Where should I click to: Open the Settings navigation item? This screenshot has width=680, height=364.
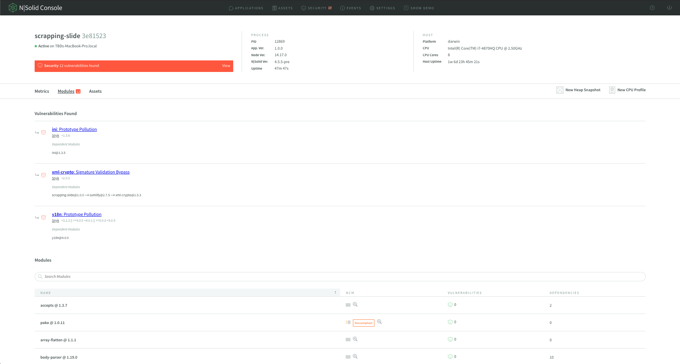pos(383,8)
